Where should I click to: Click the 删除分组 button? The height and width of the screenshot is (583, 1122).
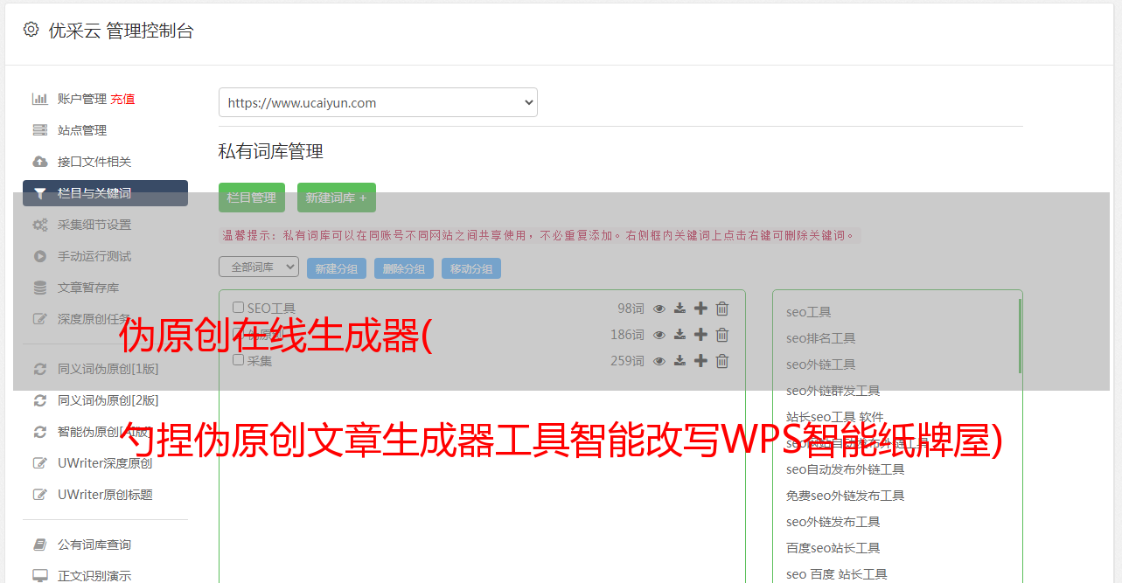(x=404, y=268)
